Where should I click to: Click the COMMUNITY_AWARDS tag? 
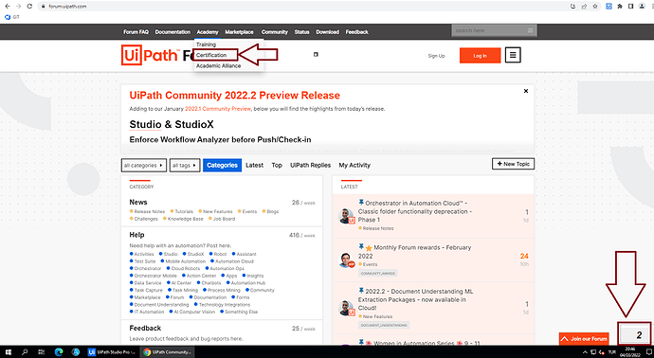point(378,274)
